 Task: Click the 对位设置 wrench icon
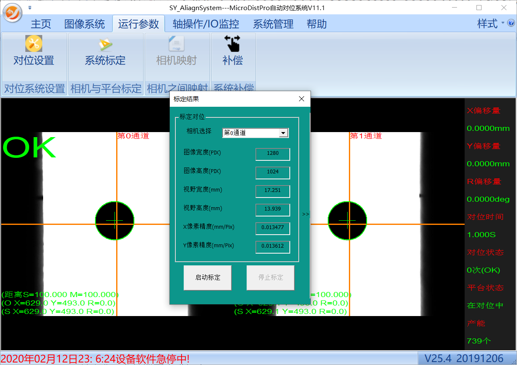34,43
